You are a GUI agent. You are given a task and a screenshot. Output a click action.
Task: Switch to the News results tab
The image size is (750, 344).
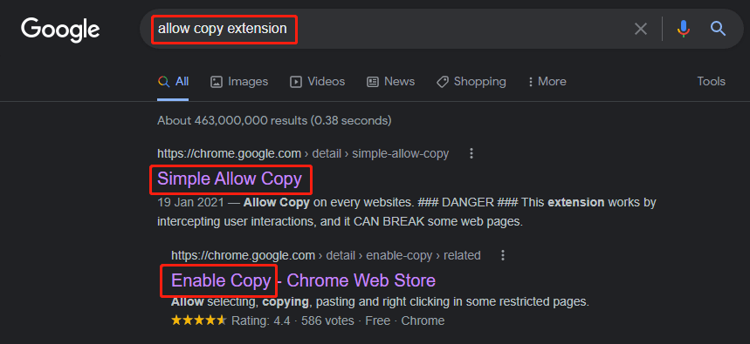[x=390, y=82]
